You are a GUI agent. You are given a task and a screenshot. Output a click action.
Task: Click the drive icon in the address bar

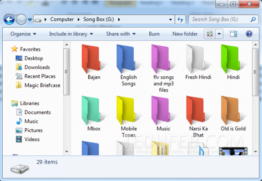(38, 20)
